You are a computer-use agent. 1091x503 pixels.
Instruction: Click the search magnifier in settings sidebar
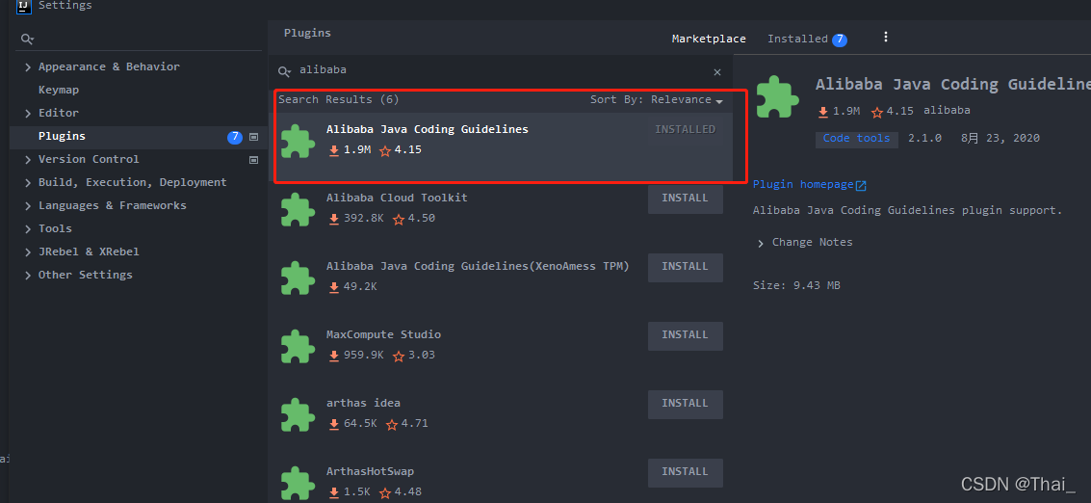(27, 39)
